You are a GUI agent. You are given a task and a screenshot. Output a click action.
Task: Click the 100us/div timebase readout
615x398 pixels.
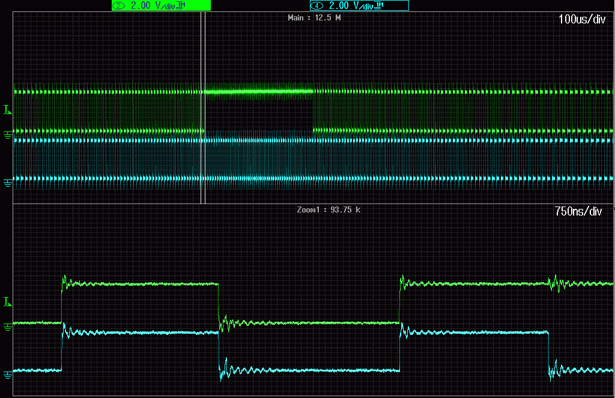(581, 19)
